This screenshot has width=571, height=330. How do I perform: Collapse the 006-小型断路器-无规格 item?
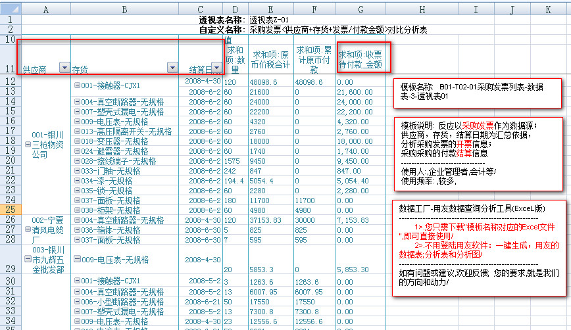point(77,302)
